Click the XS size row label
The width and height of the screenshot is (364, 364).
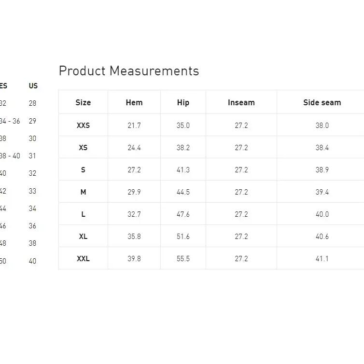click(83, 148)
